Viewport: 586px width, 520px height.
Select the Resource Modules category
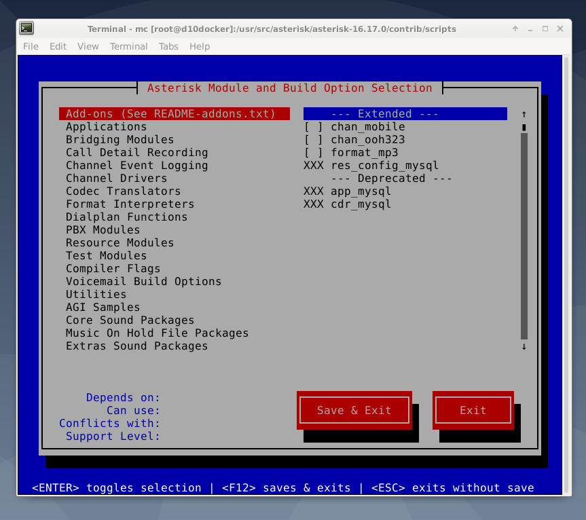pos(120,243)
